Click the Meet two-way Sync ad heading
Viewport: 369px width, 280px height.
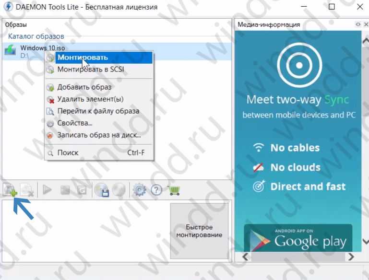point(298,100)
